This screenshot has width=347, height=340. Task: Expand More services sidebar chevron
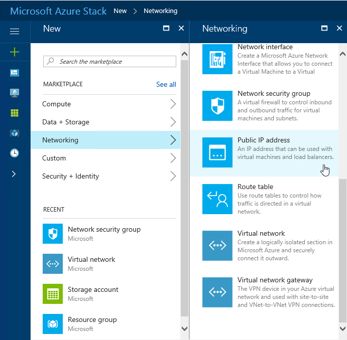pos(14,174)
